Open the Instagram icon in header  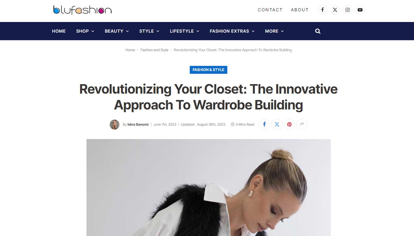coord(347,10)
